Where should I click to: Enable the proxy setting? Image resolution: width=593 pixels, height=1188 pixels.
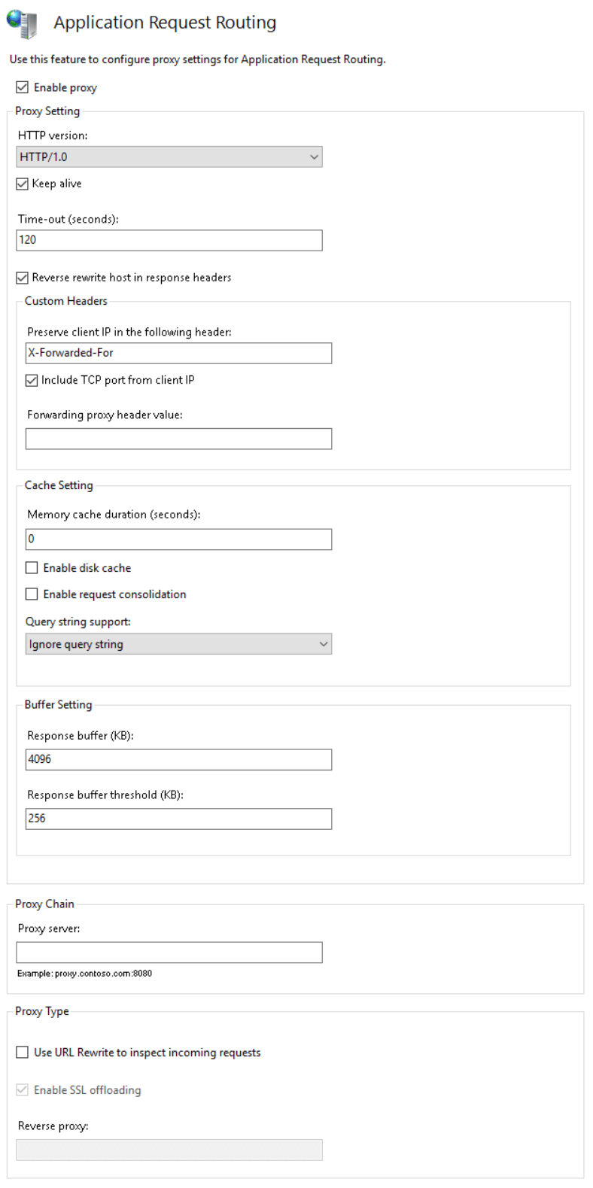(x=22, y=87)
